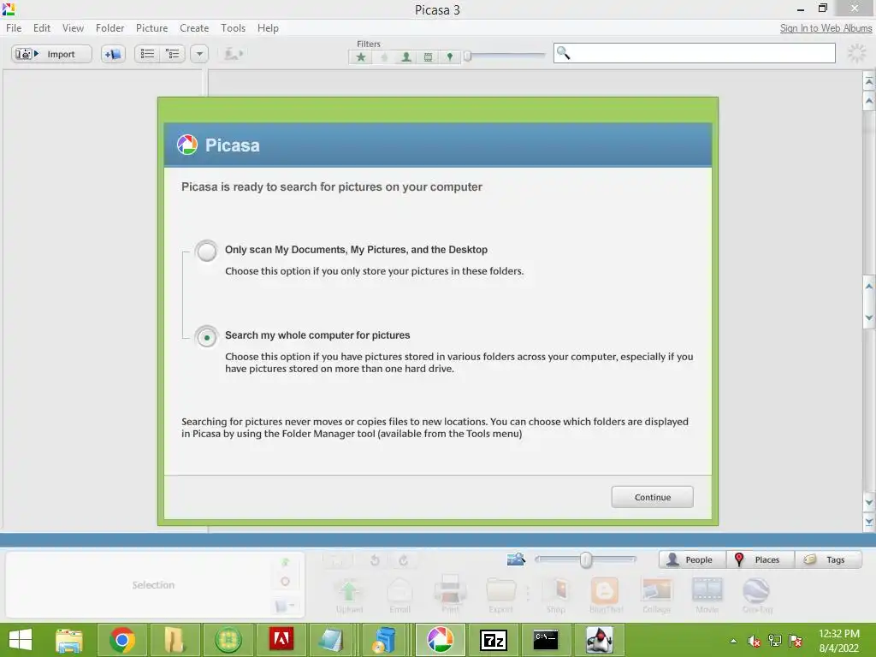This screenshot has height=657, width=876.
Task: Jump to top with double-up scrollbar arrow
Action: (869, 81)
